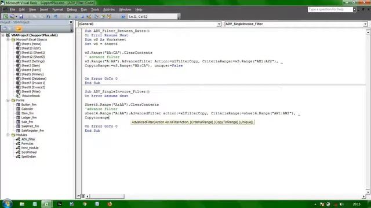Open the Excel taskbar button
Viewport: 371px width, 208px height.
point(46,204)
